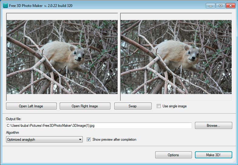Select the right image preview

176,57
